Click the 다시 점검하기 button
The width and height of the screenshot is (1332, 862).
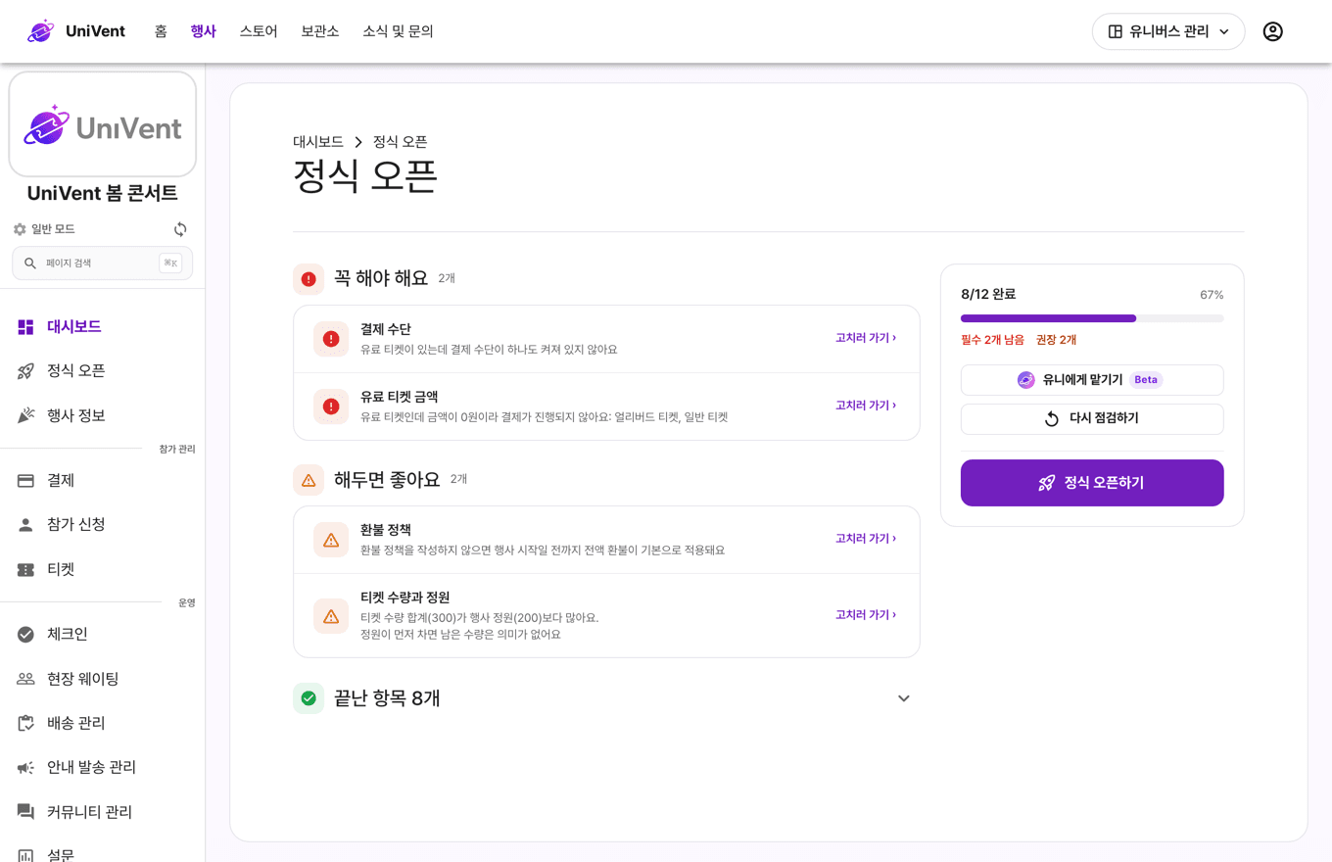tap(1092, 419)
